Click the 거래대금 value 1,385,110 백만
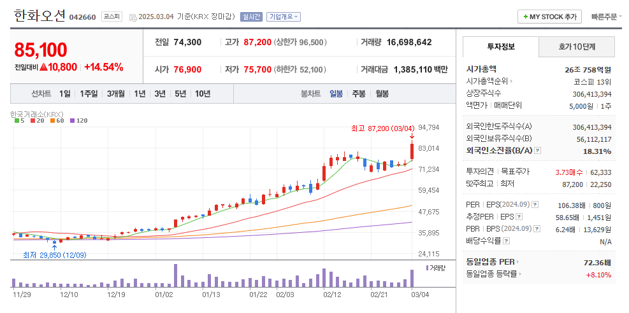The image size is (629, 313). click(421, 69)
